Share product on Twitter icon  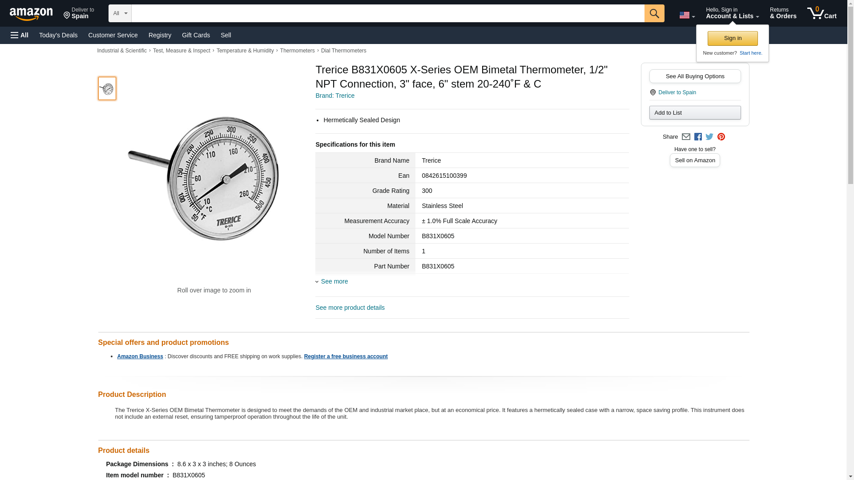(709, 137)
